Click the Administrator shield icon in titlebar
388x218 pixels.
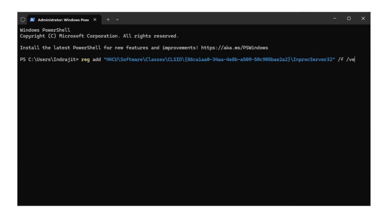(23, 18)
